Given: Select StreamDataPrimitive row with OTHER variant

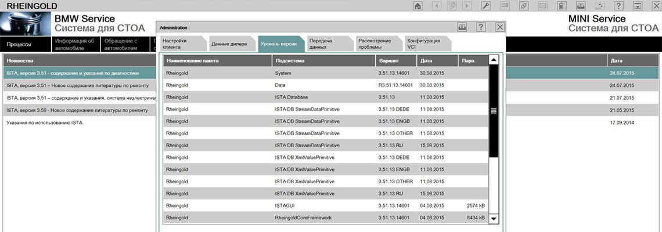Looking at the screenshot, I should pyautogui.click(x=326, y=133).
